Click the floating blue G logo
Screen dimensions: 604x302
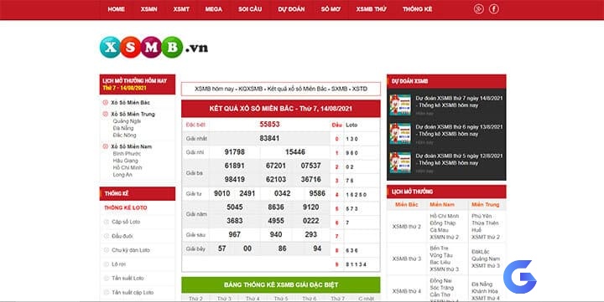click(x=519, y=277)
